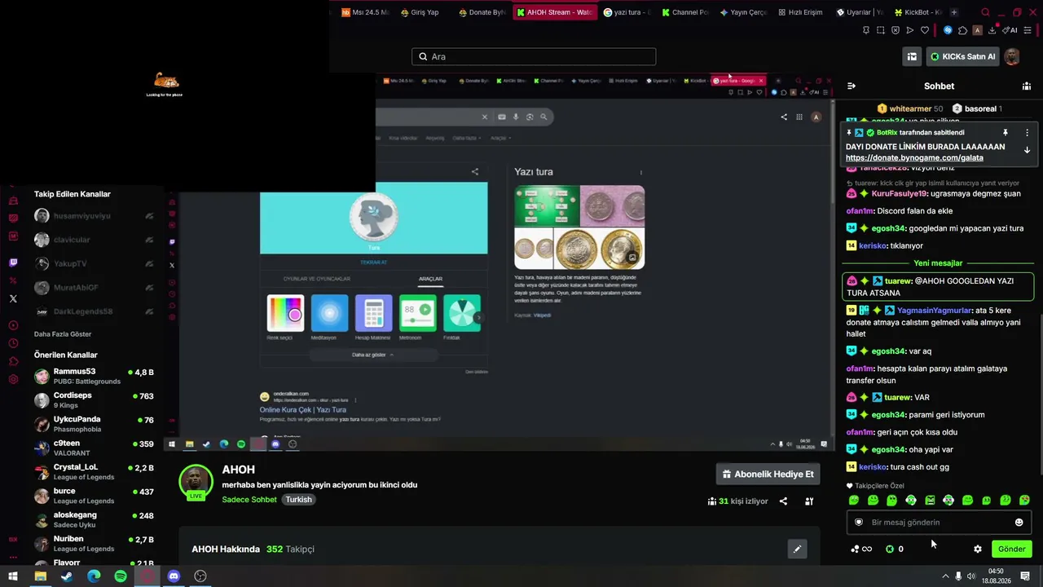
Task: Open Steam from the taskbar
Action: coord(67,576)
